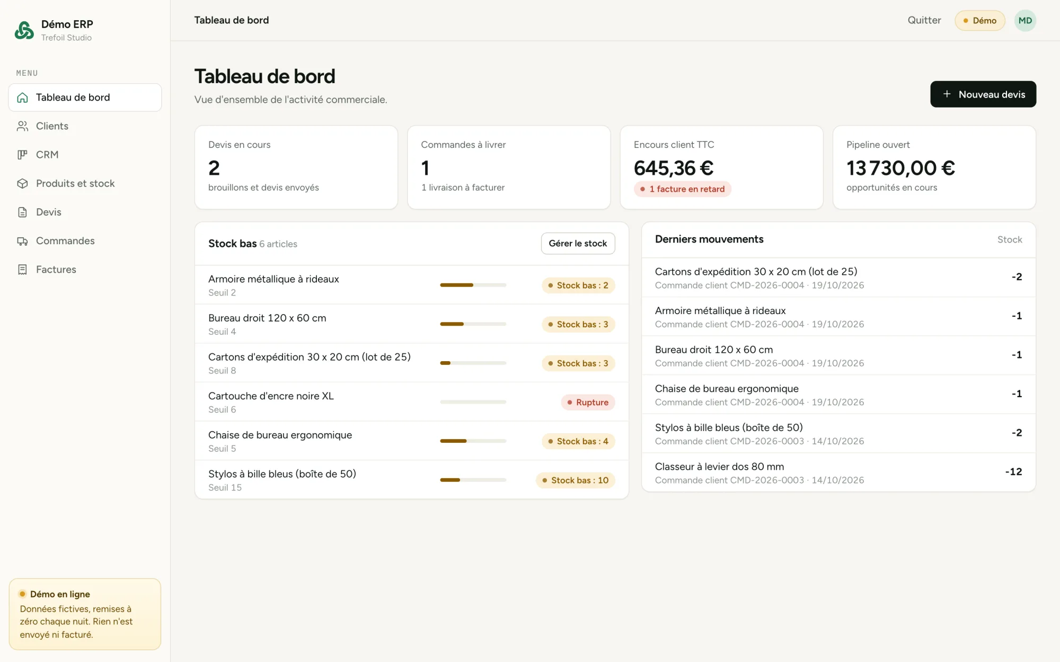Screen dimensions: 1060x662
Task: Click the 6 articles count label
Action: click(278, 244)
